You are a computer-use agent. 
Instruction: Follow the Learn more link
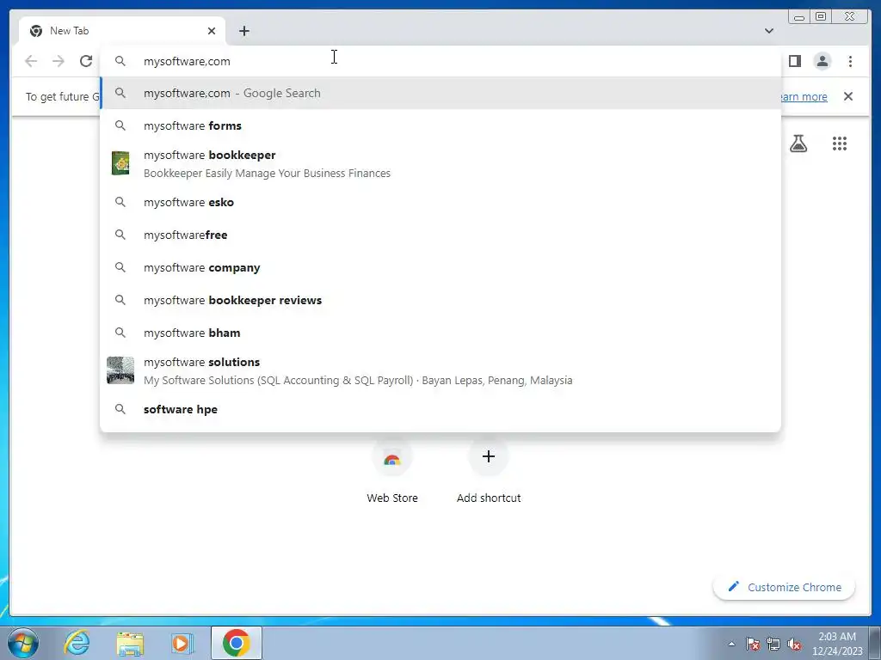tap(804, 96)
